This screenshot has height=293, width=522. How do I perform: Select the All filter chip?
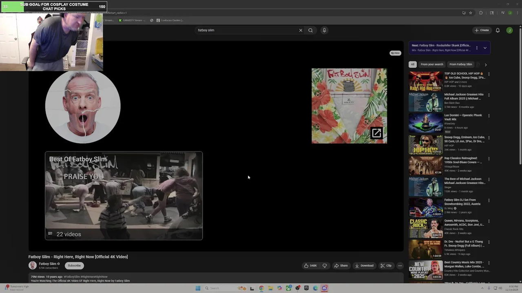412,64
